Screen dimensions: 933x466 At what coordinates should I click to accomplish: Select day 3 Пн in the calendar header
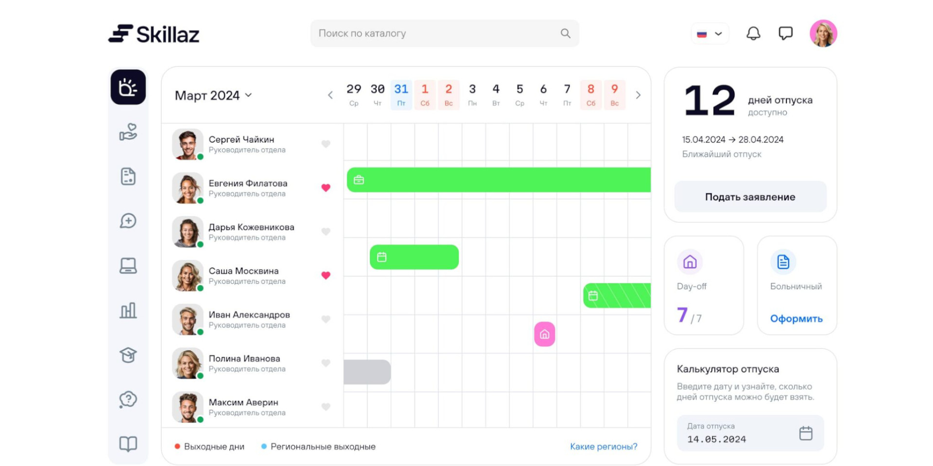[x=472, y=95]
